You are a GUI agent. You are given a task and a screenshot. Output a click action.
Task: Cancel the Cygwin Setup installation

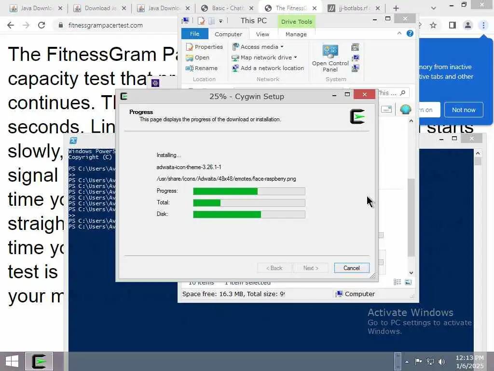(351, 268)
